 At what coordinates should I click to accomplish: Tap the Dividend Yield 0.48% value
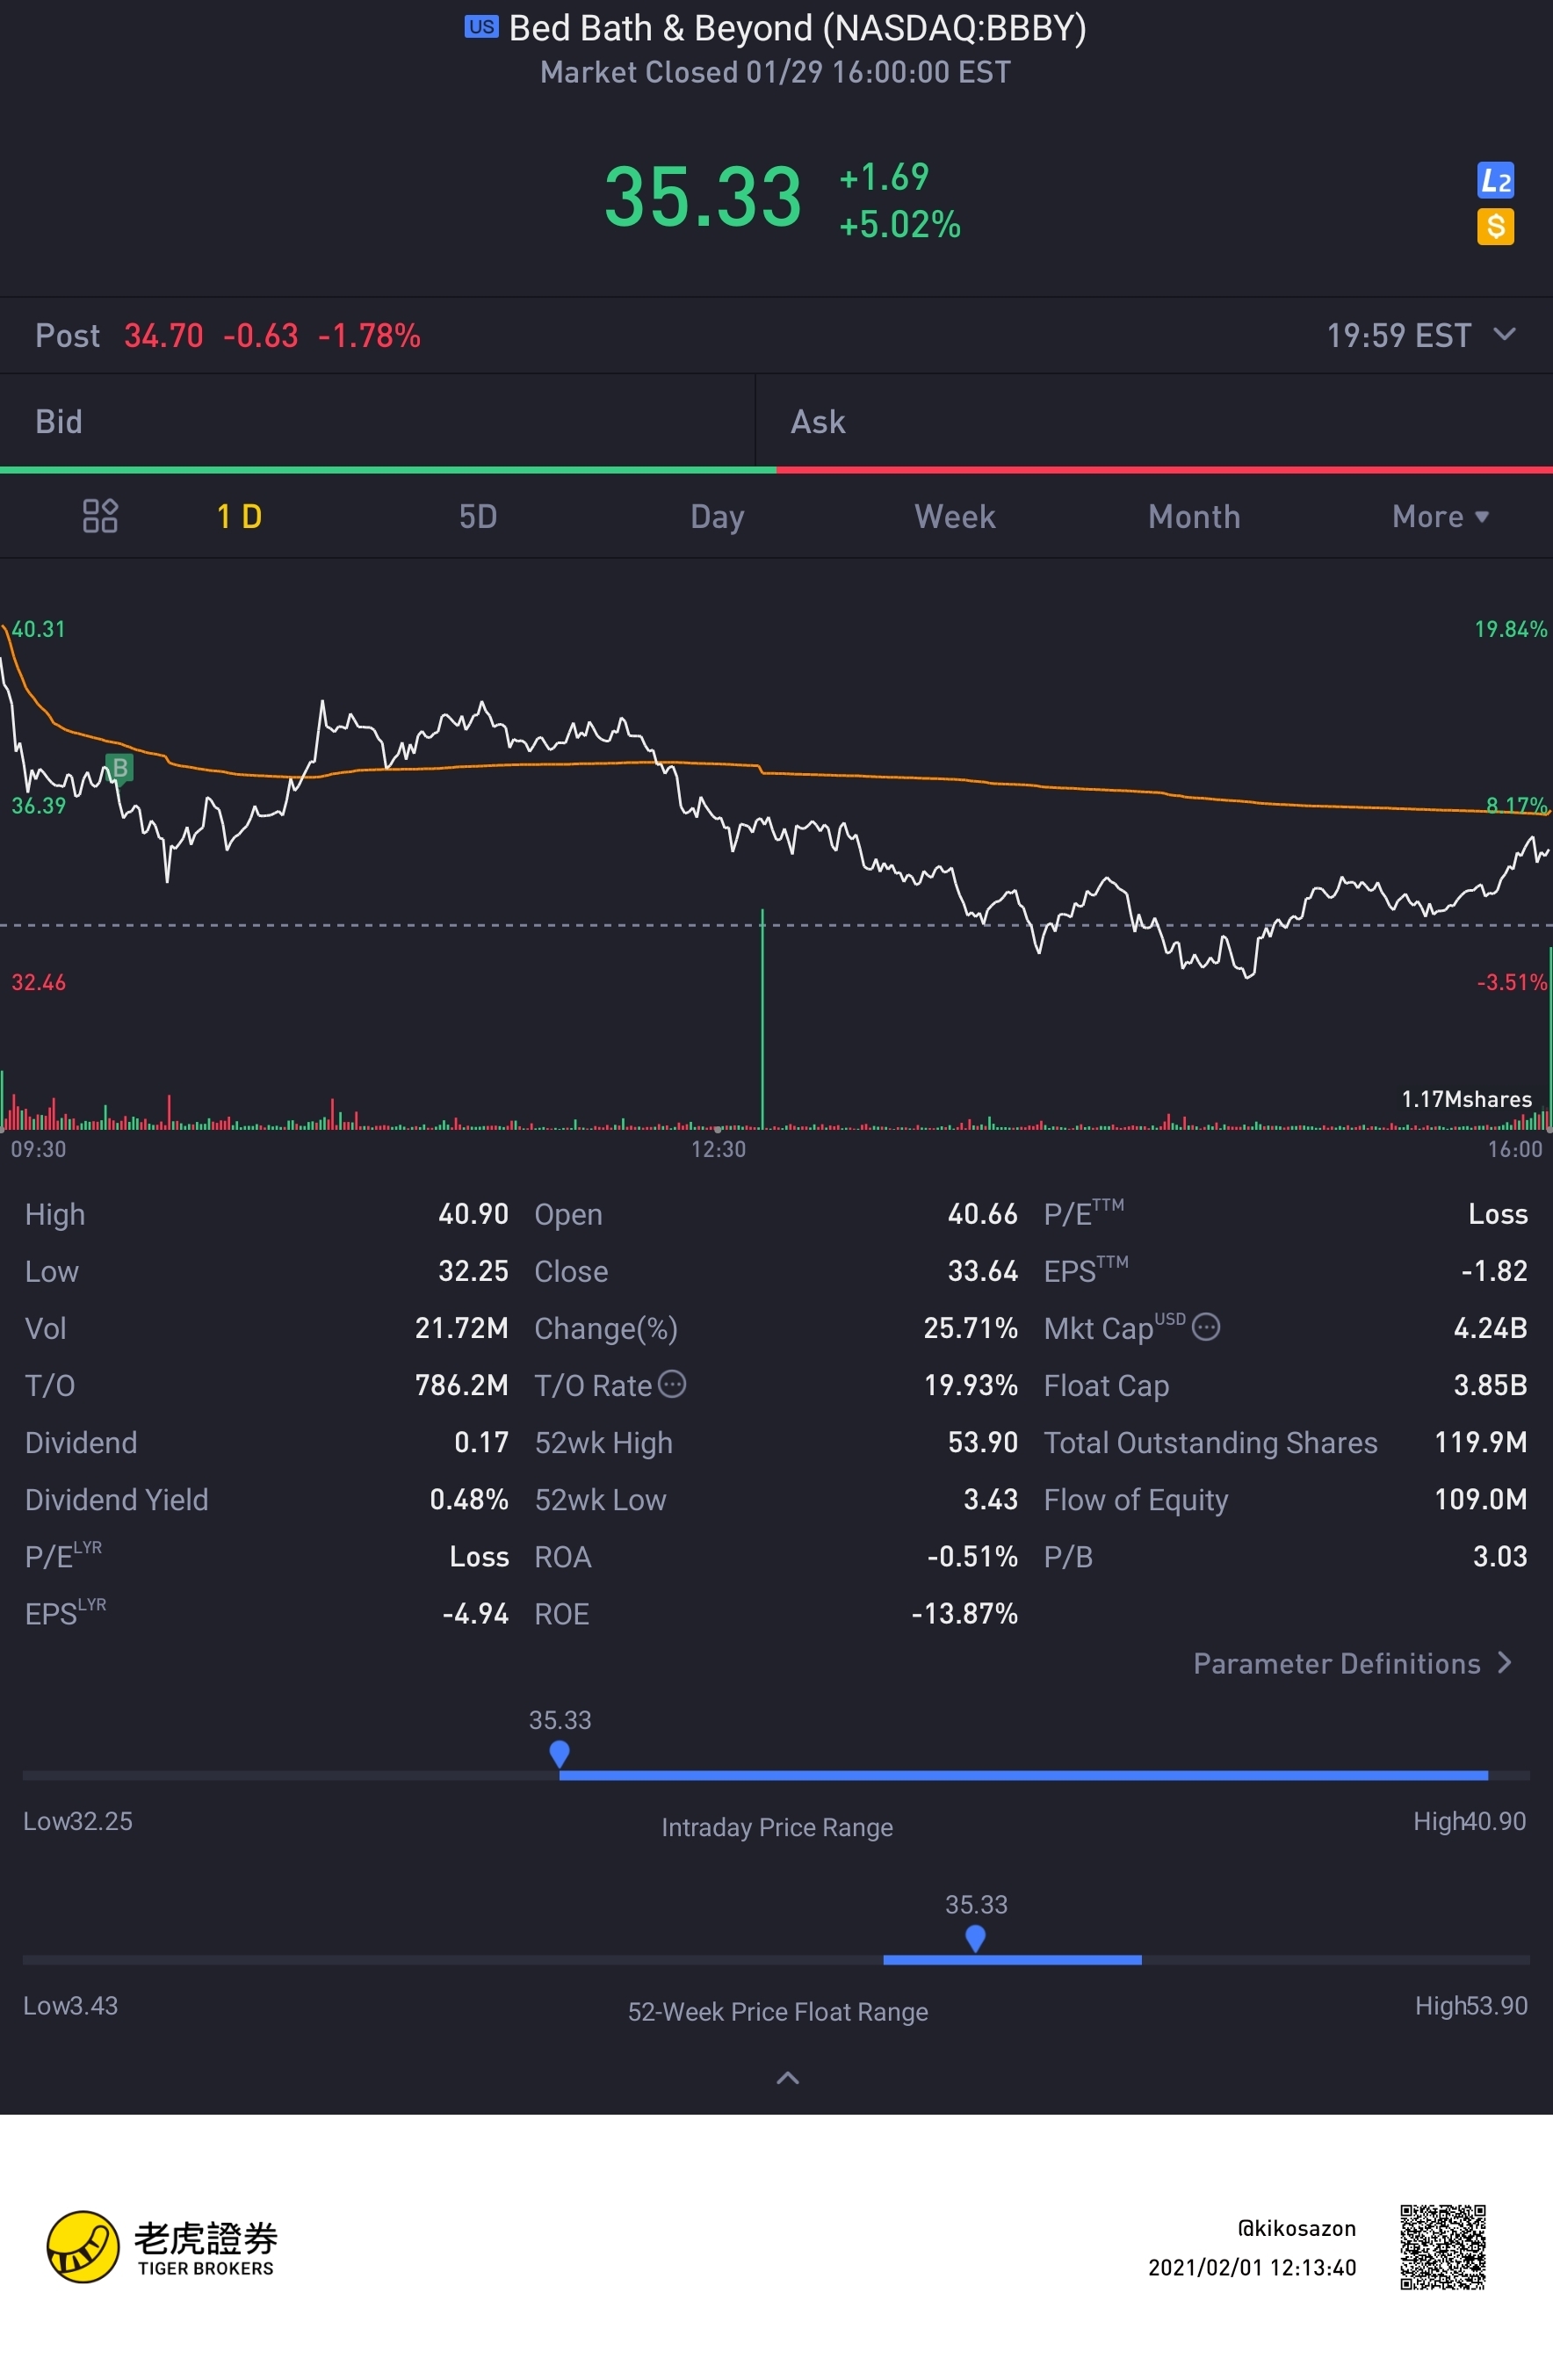468,1498
